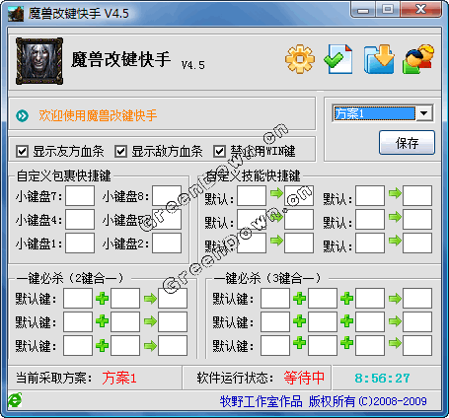Click the document with green checkmark icon
Screen dimensions: 449x418
tap(338, 58)
